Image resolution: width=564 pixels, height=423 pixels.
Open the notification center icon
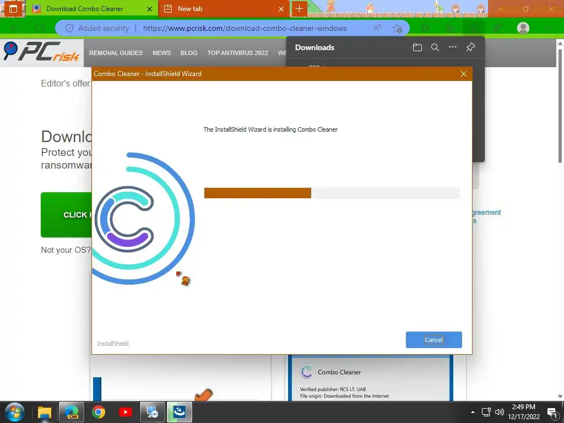point(552,412)
